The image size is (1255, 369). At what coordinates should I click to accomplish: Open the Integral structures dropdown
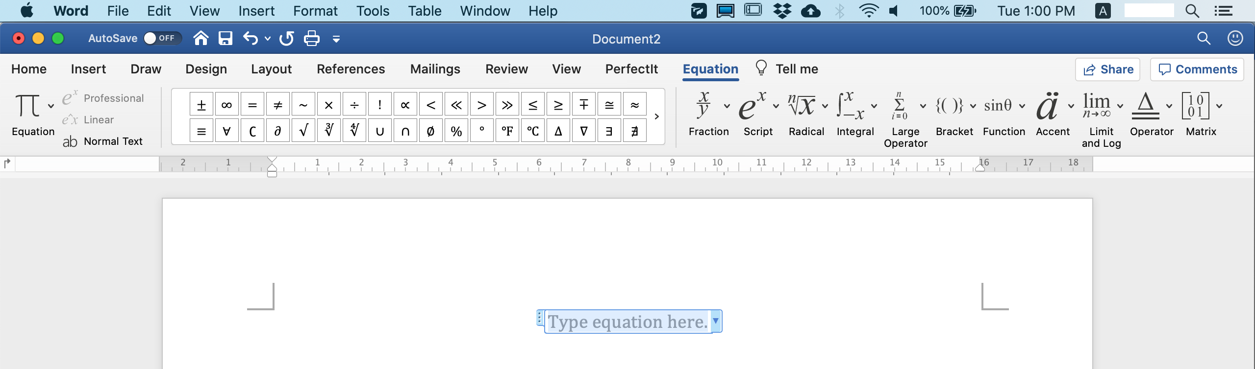874,106
